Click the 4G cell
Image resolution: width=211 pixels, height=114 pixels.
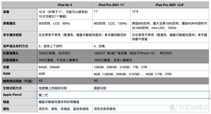[x=65, y=81]
